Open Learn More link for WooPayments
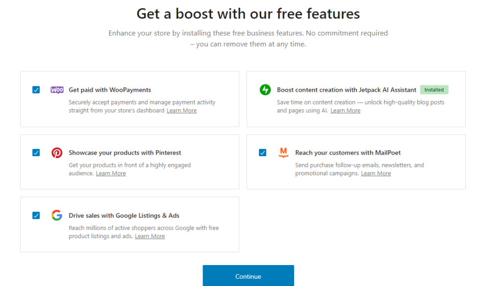This screenshot has height=286, width=501. tap(182, 111)
